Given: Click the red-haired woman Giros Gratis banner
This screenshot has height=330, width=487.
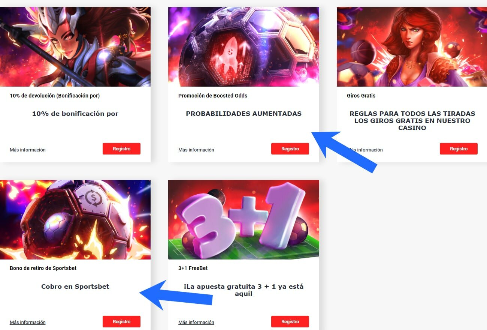Looking at the screenshot, I should (412, 47).
